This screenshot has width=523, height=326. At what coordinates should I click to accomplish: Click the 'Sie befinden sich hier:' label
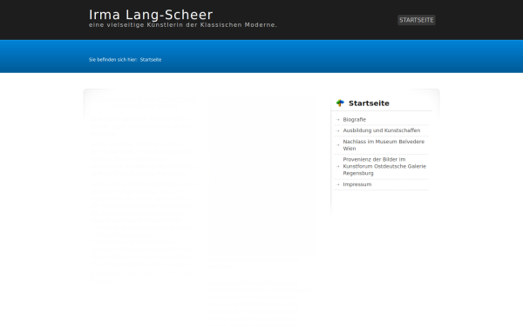point(113,59)
